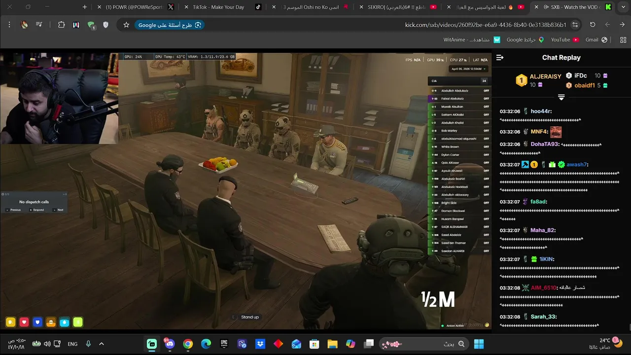
Task: Open the date dropdown April 06, 2026
Action: [x=469, y=69]
